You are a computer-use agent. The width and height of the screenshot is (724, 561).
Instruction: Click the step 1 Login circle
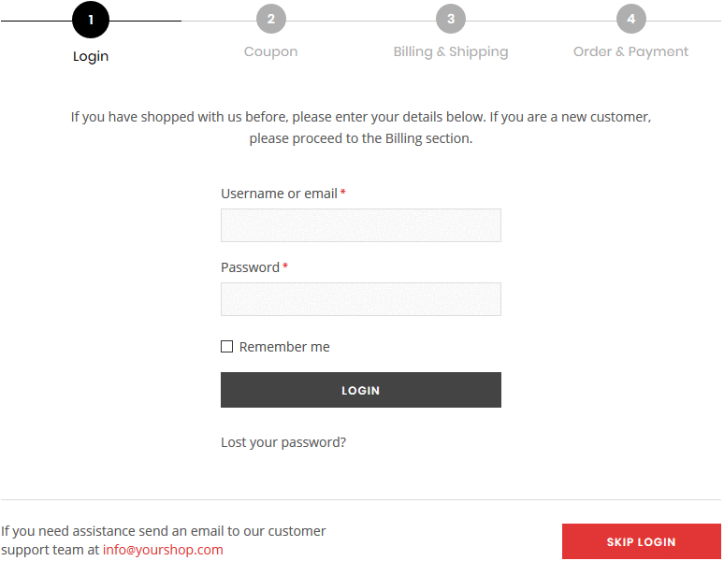(91, 20)
